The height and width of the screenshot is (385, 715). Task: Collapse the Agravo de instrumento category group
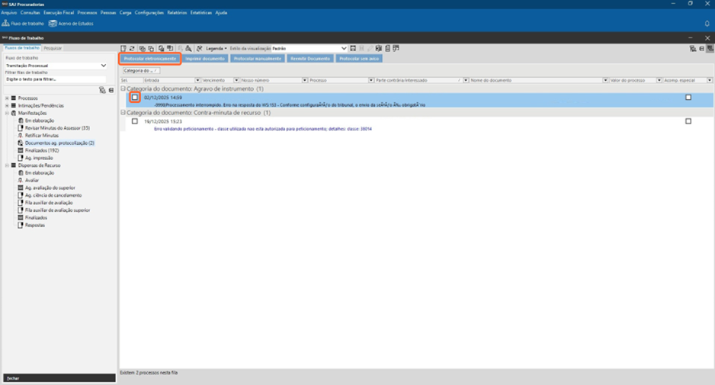click(123, 89)
